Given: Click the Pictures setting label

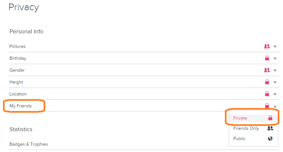Looking at the screenshot, I should [x=18, y=47].
